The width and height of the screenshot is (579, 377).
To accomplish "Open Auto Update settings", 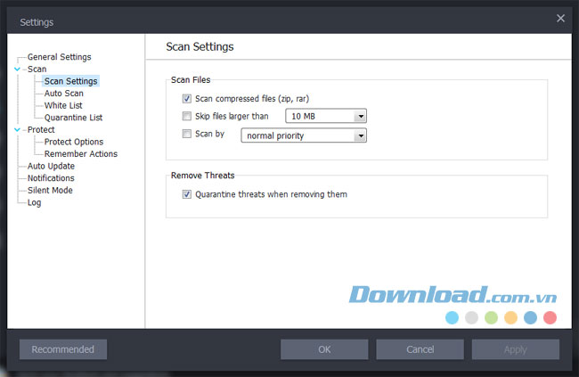I will (x=51, y=166).
